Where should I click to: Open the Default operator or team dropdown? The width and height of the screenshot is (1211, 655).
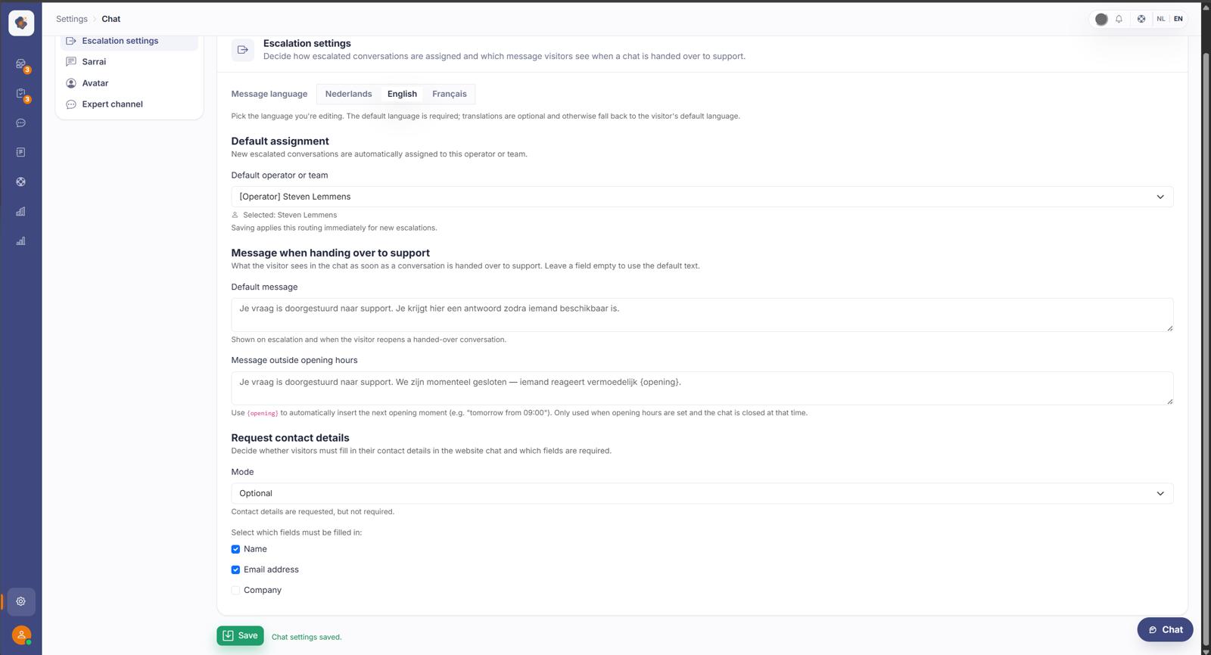click(x=702, y=197)
